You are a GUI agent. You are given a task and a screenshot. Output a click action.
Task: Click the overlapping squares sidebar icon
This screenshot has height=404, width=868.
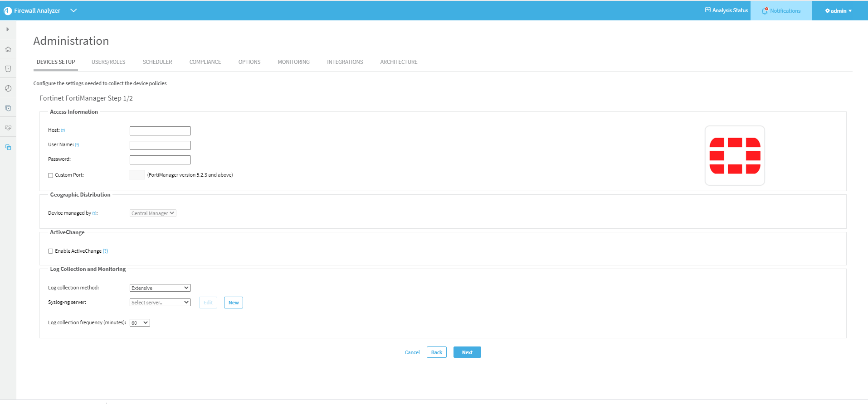[8, 147]
